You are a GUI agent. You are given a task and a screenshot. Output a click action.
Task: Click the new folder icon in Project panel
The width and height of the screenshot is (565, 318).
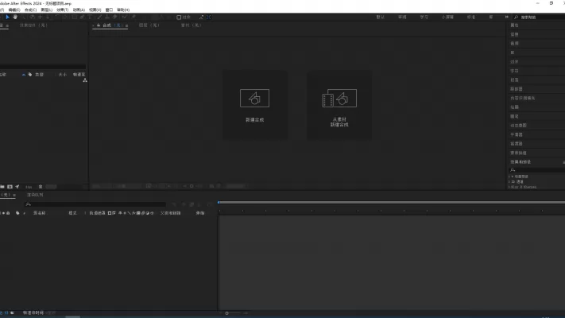pos(2,187)
